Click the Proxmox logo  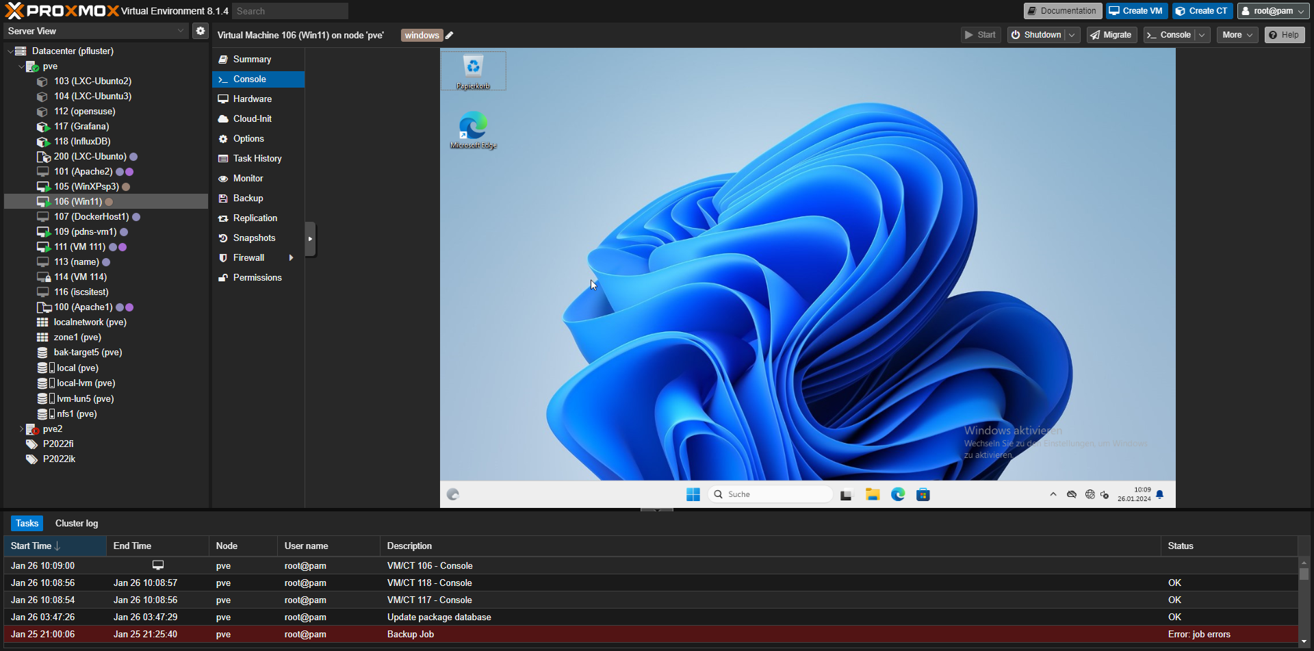pyautogui.click(x=62, y=10)
